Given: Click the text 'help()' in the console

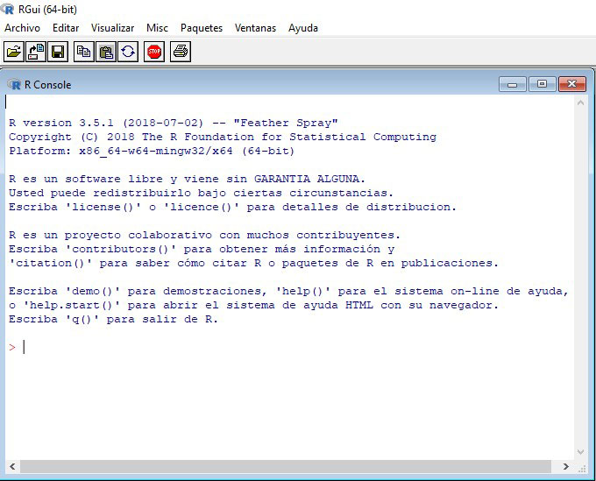Looking at the screenshot, I should (x=303, y=292).
